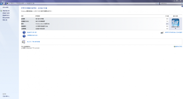Close the Performance Information window
The width and height of the screenshot is (183, 99).
click(180, 1)
